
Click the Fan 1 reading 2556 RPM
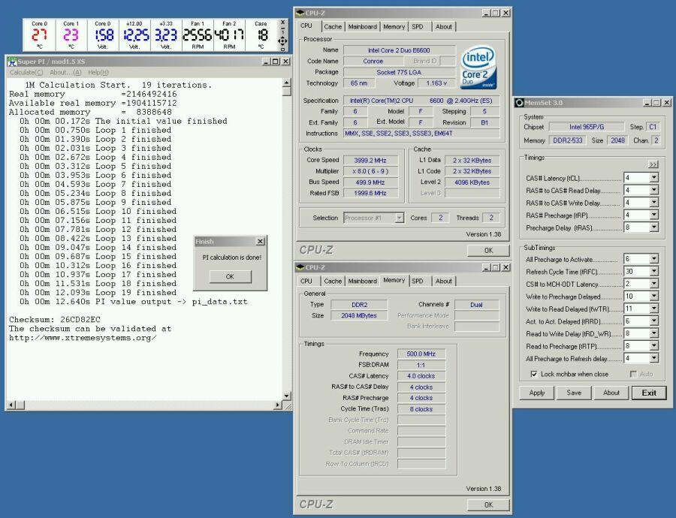198,35
